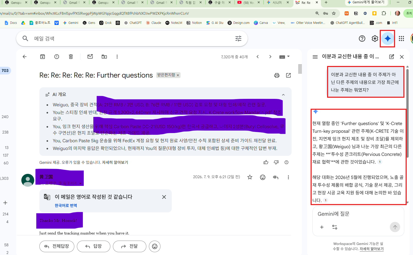
Task: Open browser extensions puzzle icon
Action: click(x=384, y=13)
